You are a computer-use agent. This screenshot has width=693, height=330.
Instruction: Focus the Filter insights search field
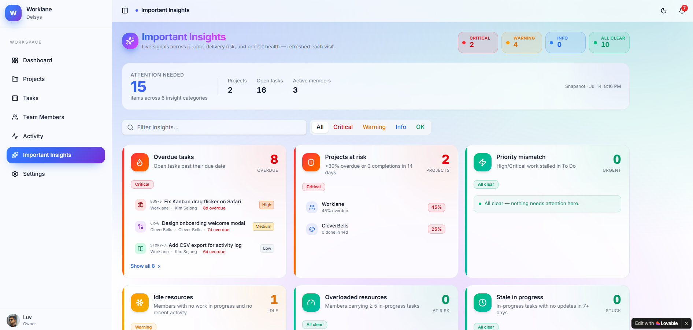[214, 127]
